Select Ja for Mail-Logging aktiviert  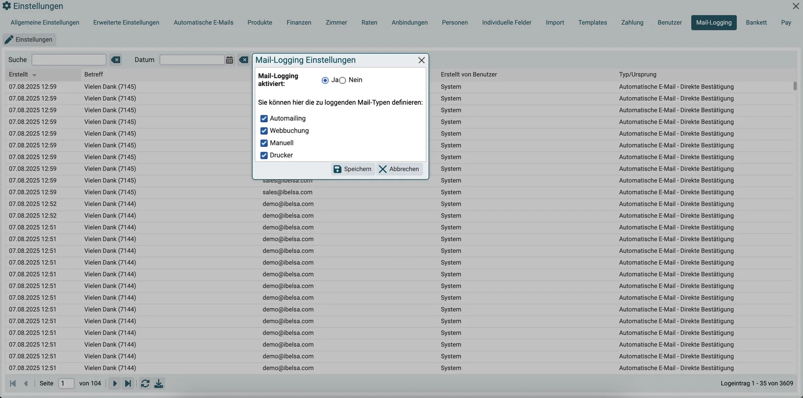325,80
